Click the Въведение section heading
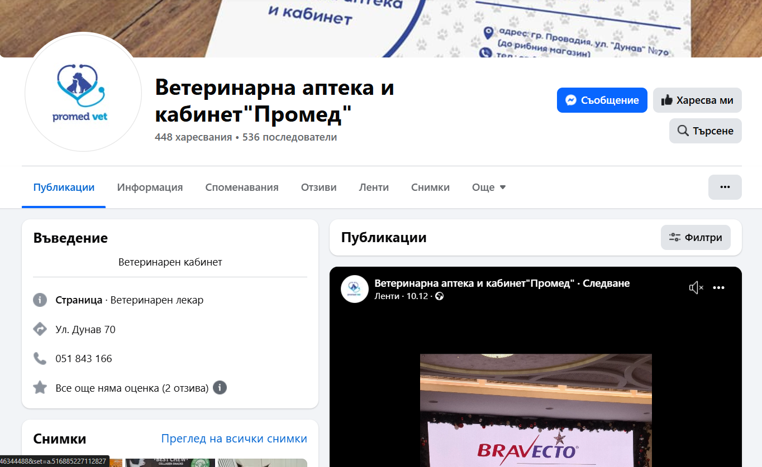This screenshot has width=762, height=467. pyautogui.click(x=70, y=238)
